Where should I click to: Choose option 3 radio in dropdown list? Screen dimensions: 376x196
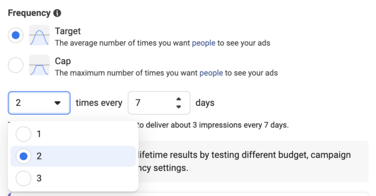[23, 178]
